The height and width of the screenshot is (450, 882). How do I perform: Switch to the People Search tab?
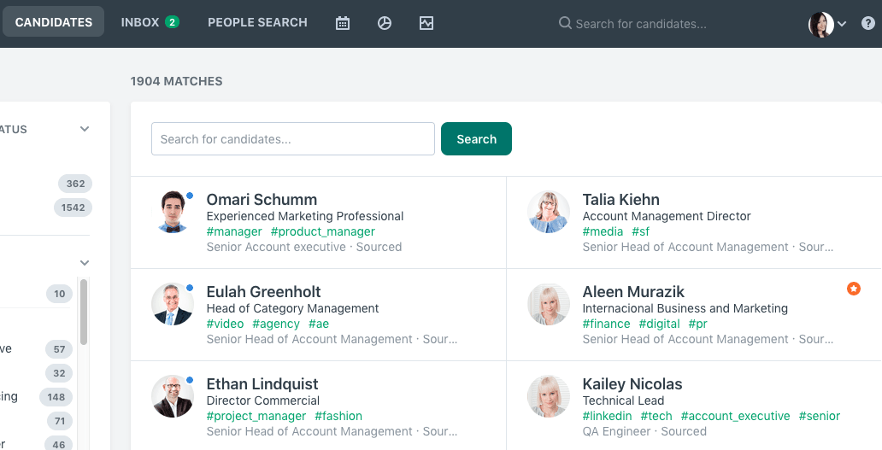tap(257, 22)
